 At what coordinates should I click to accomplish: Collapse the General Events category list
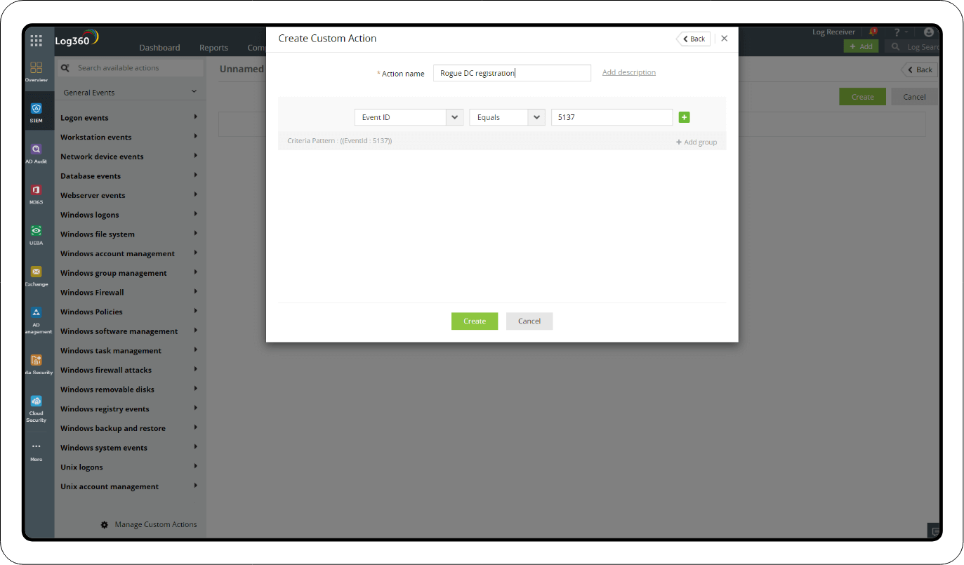[195, 91]
